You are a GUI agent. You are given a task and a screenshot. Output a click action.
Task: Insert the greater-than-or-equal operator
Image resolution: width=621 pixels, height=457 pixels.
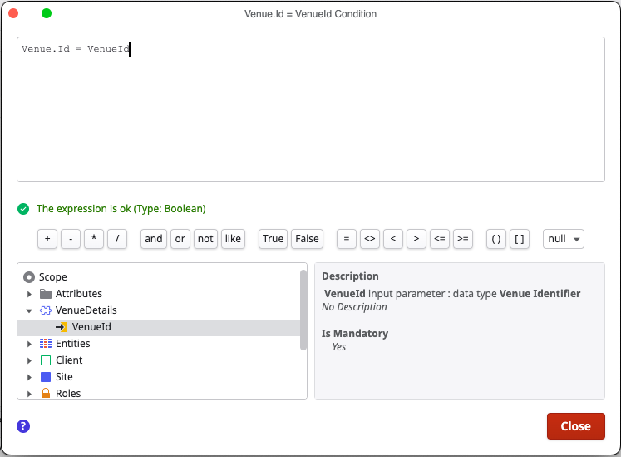click(x=463, y=239)
